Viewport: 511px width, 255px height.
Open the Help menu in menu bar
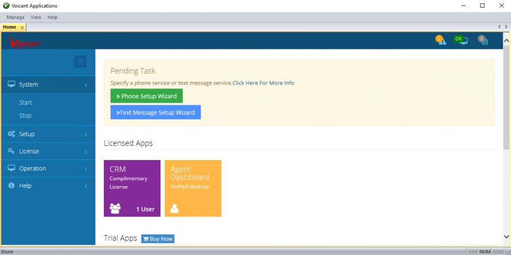(53, 17)
